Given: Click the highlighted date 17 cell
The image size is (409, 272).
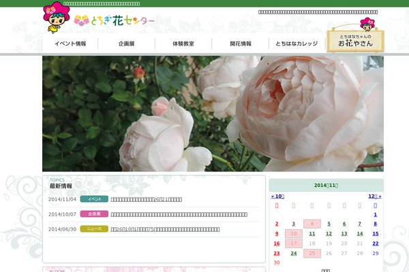Looking at the screenshot, I should click(294, 243).
